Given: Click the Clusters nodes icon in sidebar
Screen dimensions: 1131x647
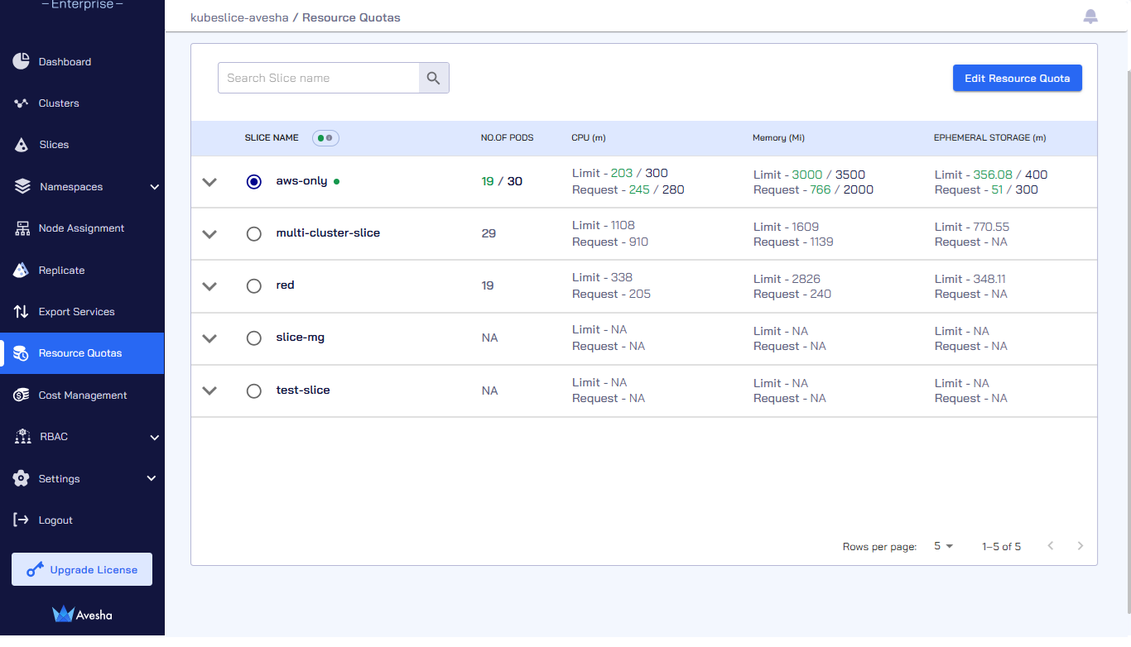Looking at the screenshot, I should click(22, 103).
